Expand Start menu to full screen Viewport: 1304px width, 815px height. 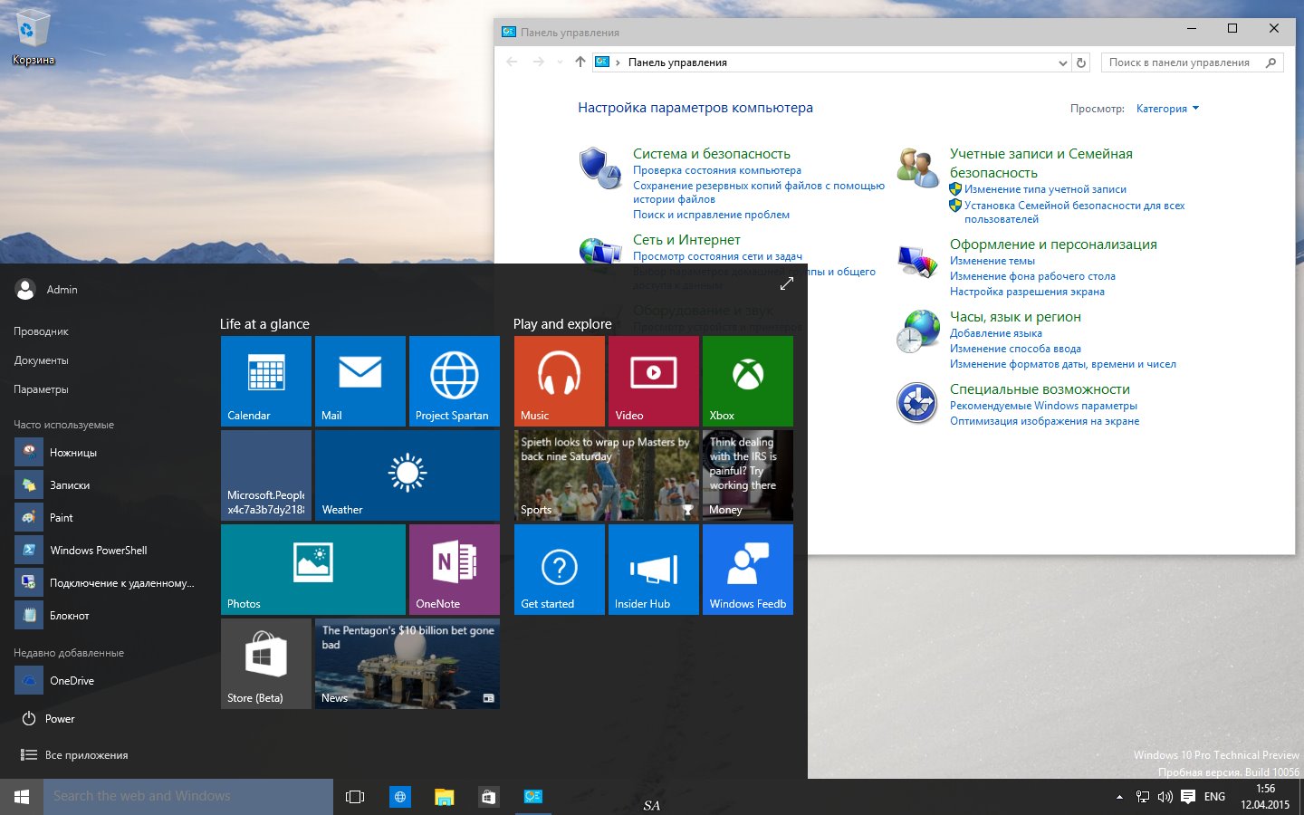(786, 284)
